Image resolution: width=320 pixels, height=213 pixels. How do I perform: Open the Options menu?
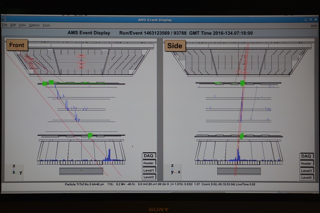click(x=34, y=25)
